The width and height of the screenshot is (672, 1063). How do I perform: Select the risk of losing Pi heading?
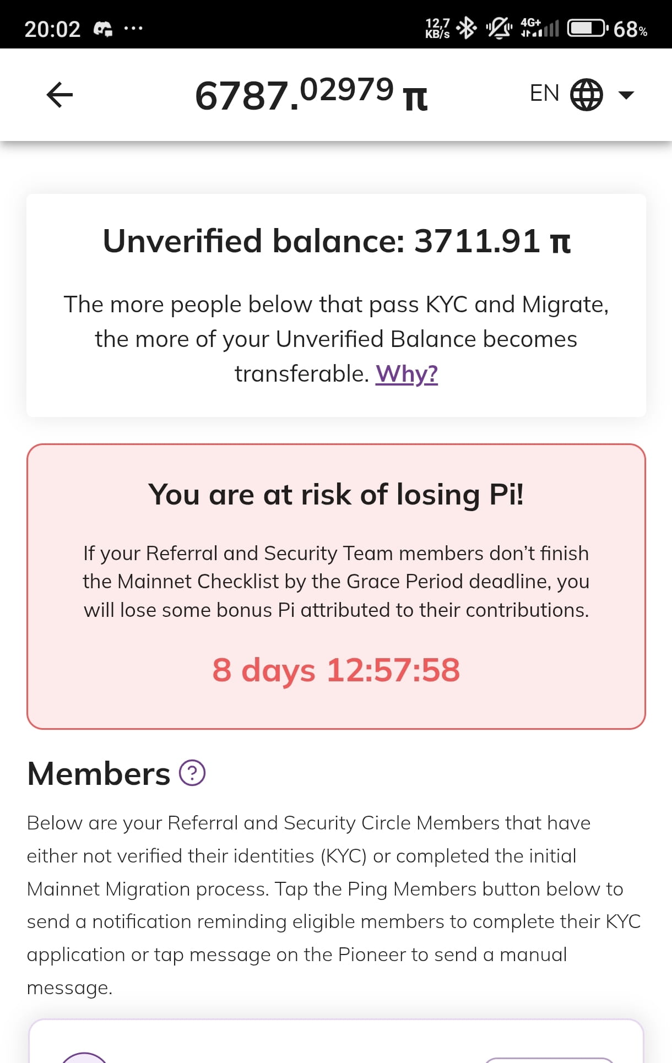pos(336,494)
